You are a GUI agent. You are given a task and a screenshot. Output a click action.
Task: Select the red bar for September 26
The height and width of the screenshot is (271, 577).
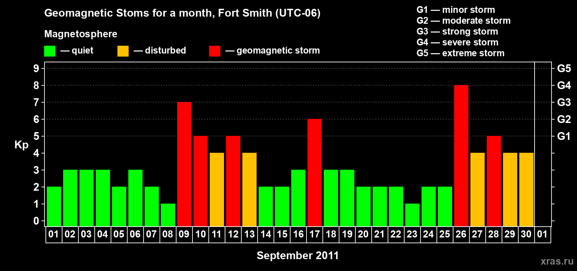tap(461, 156)
